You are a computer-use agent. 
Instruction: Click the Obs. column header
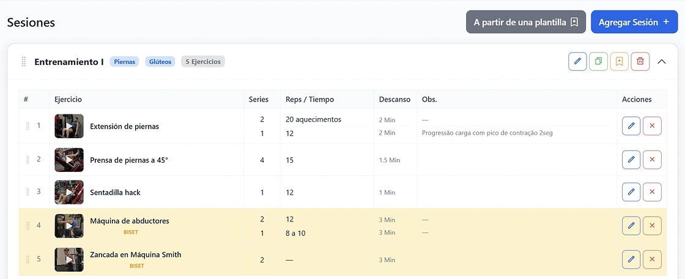pyautogui.click(x=429, y=99)
